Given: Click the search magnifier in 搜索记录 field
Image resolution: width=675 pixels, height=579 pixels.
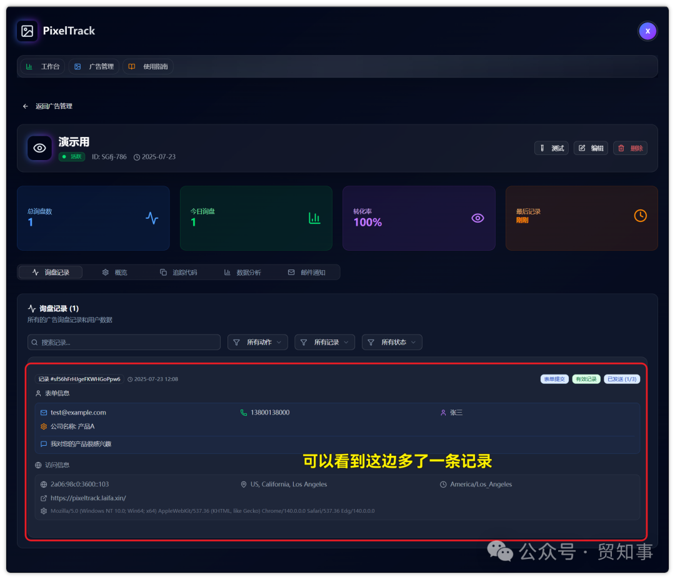Looking at the screenshot, I should pos(35,342).
